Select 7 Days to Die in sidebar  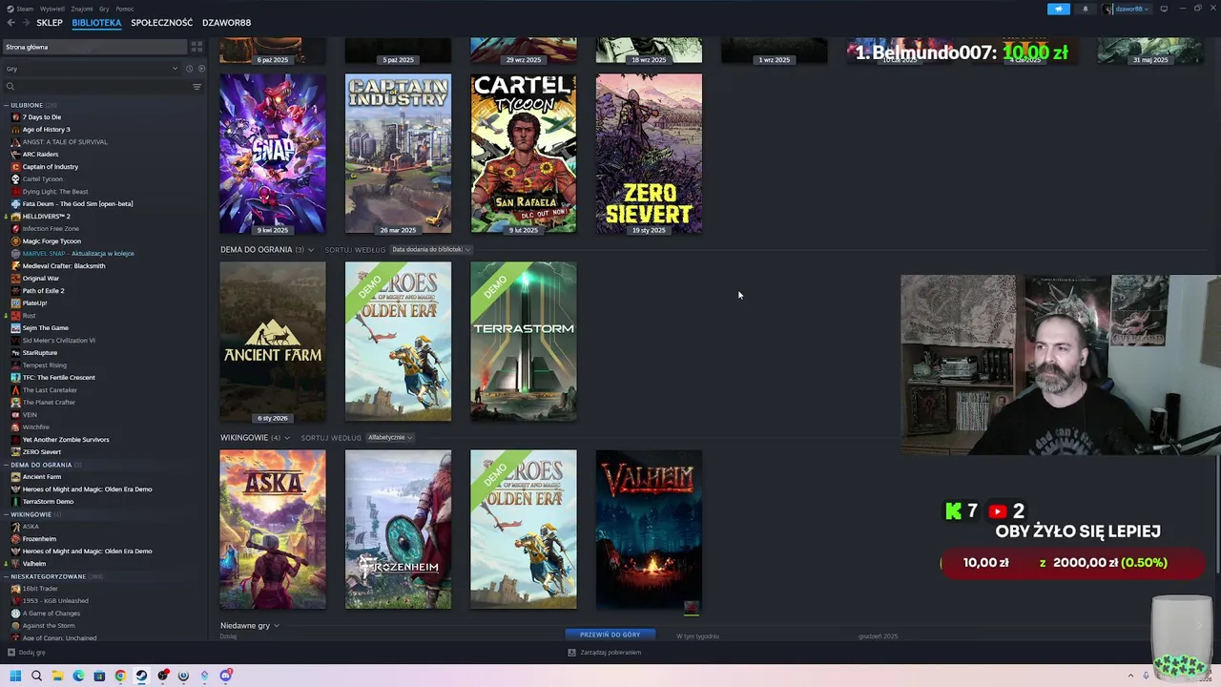coord(41,117)
